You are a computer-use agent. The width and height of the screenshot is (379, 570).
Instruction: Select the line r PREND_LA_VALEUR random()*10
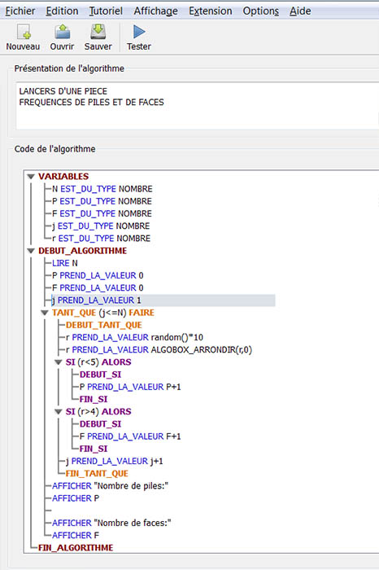[x=135, y=337]
